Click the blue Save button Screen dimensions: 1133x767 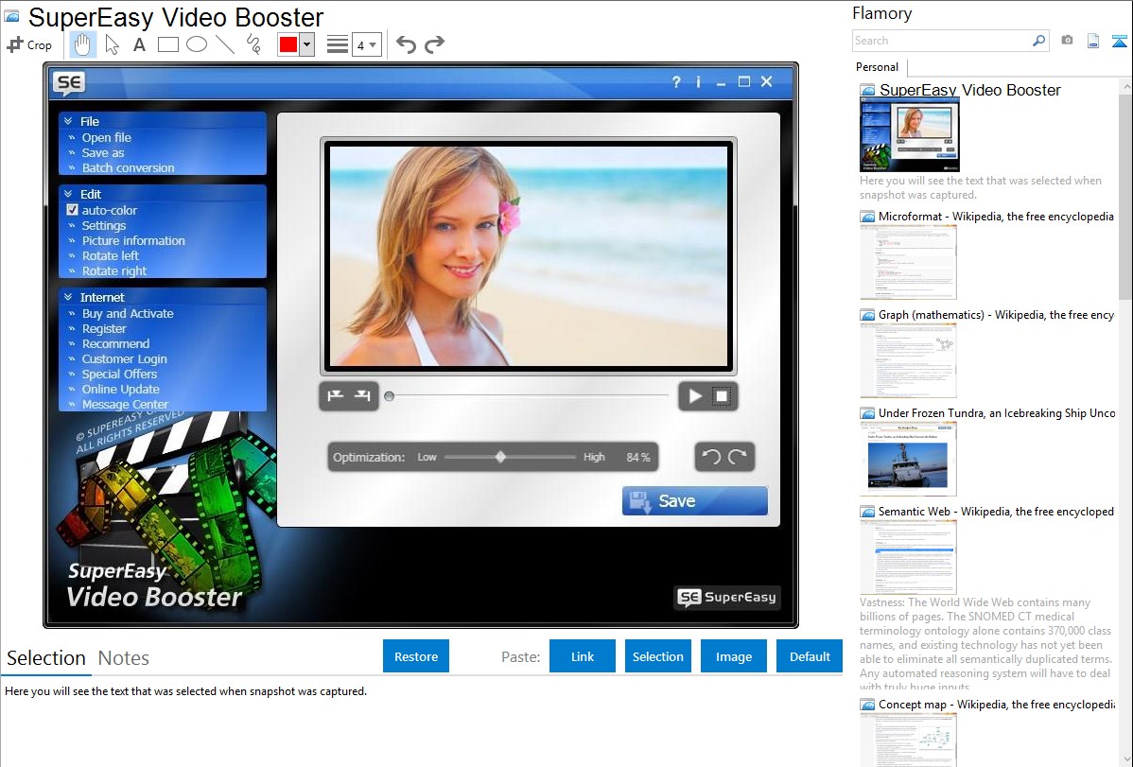pyautogui.click(x=695, y=501)
